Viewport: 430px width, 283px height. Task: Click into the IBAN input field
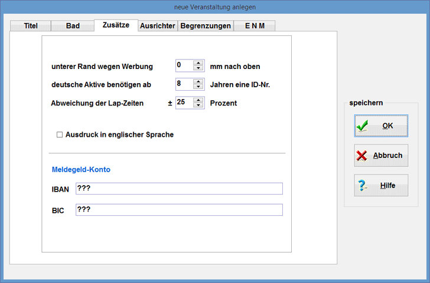pos(179,189)
